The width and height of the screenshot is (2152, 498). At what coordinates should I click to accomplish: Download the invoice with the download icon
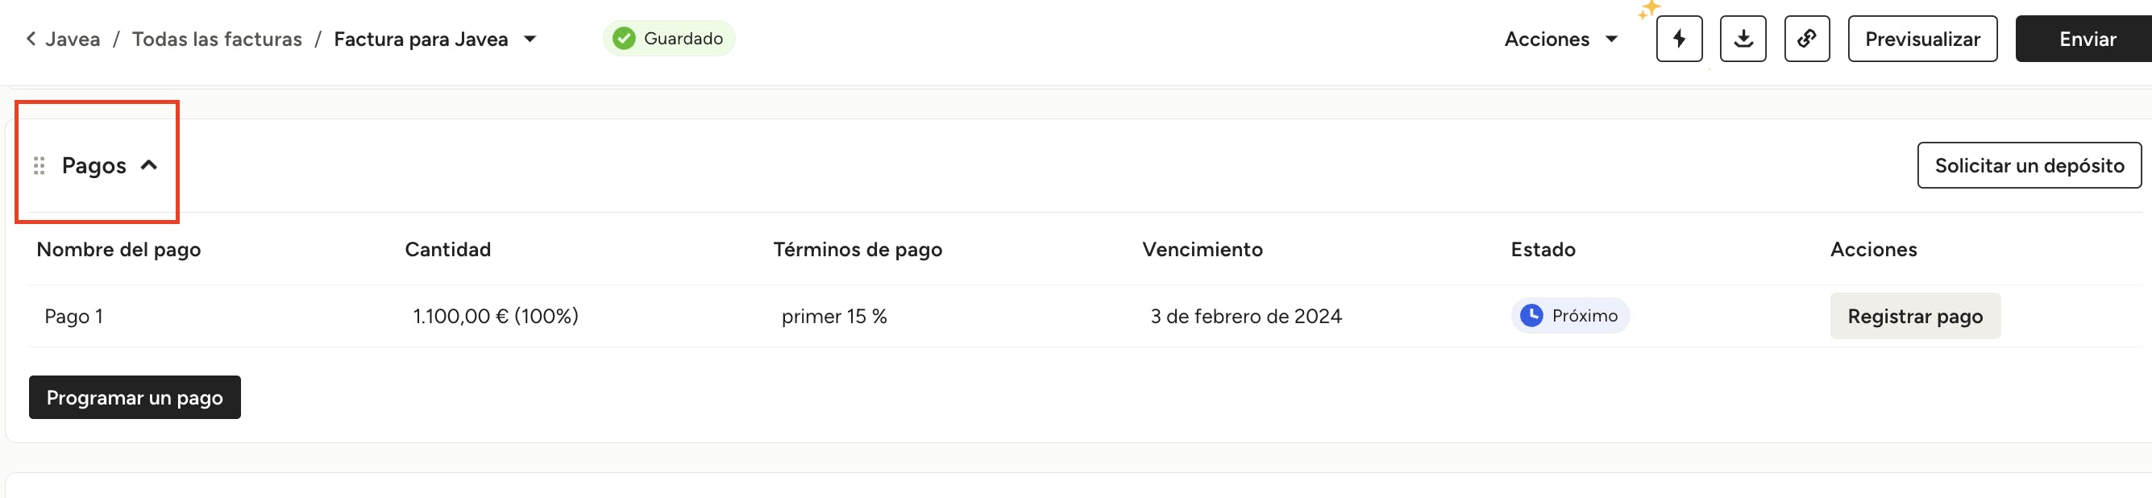[1743, 39]
